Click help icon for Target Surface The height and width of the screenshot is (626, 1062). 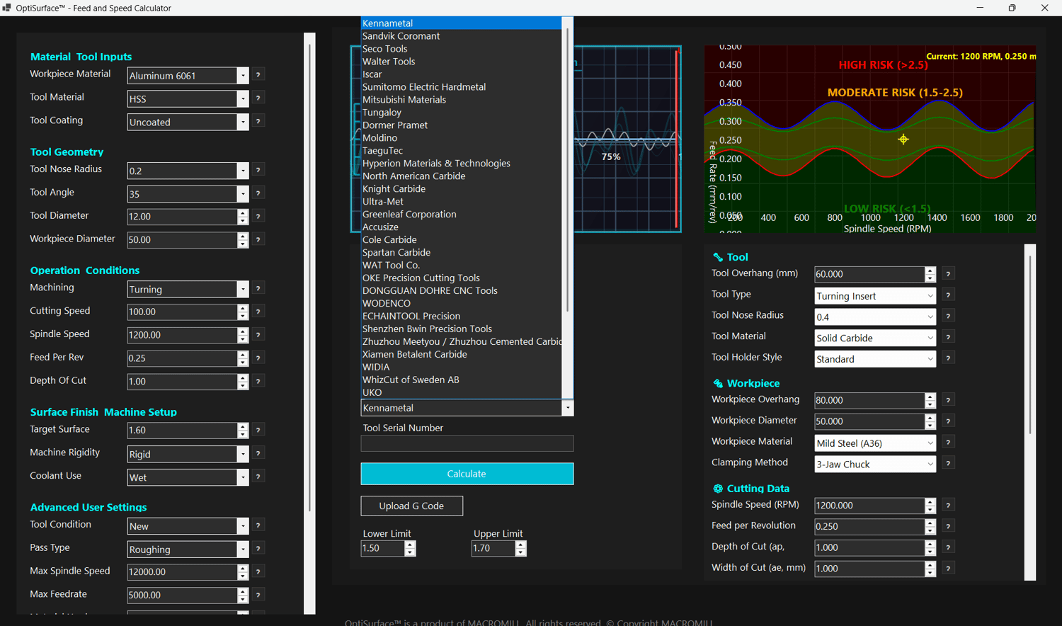pos(258,431)
